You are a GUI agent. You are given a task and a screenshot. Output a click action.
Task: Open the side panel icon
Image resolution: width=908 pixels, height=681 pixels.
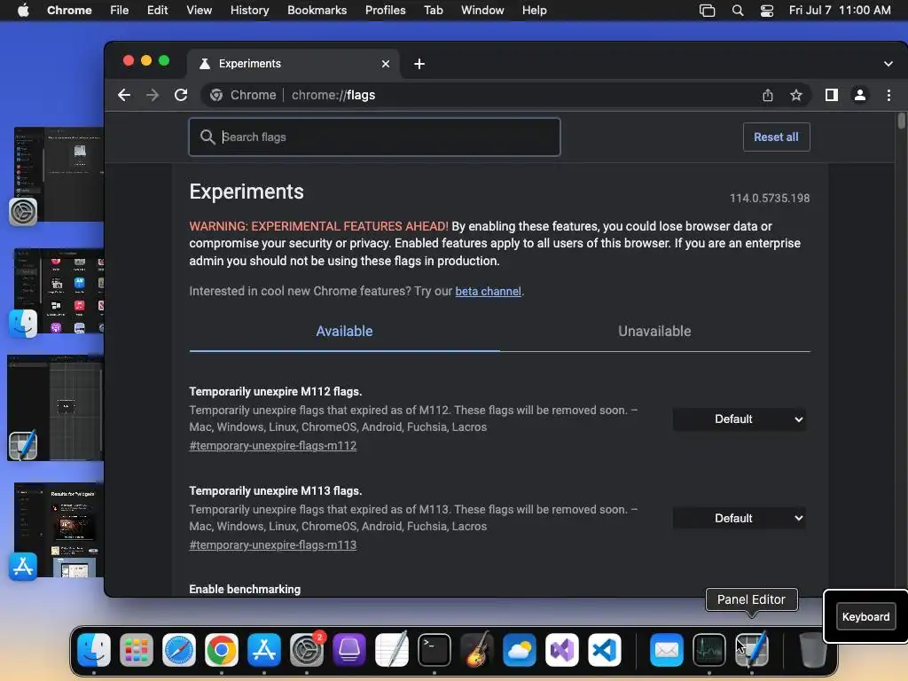pos(832,95)
